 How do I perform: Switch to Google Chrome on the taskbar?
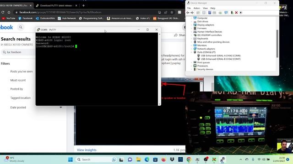(189, 159)
